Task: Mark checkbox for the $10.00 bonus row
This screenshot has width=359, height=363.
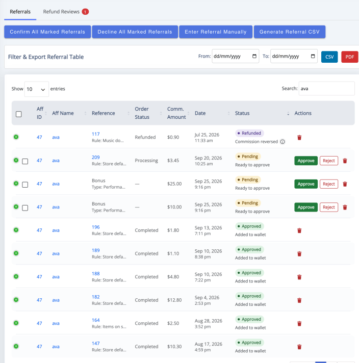Action: click(25, 208)
